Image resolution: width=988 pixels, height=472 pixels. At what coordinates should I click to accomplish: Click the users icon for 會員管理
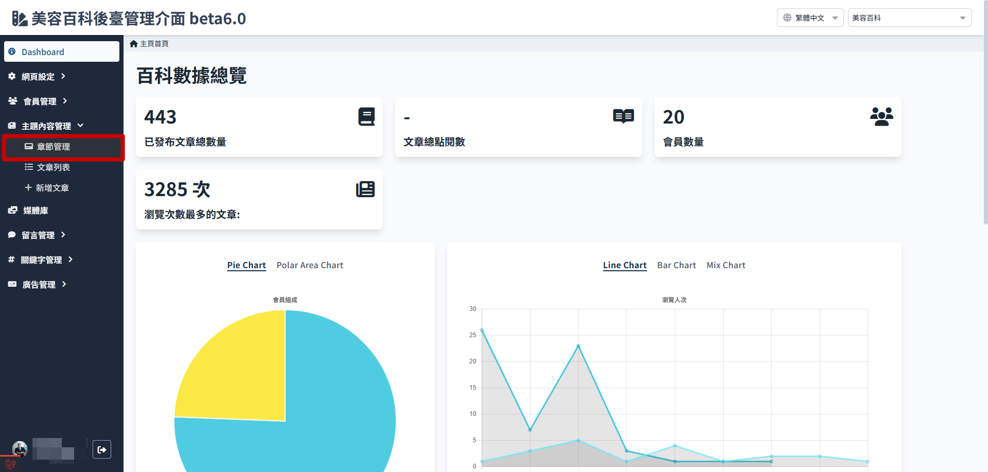tap(13, 101)
